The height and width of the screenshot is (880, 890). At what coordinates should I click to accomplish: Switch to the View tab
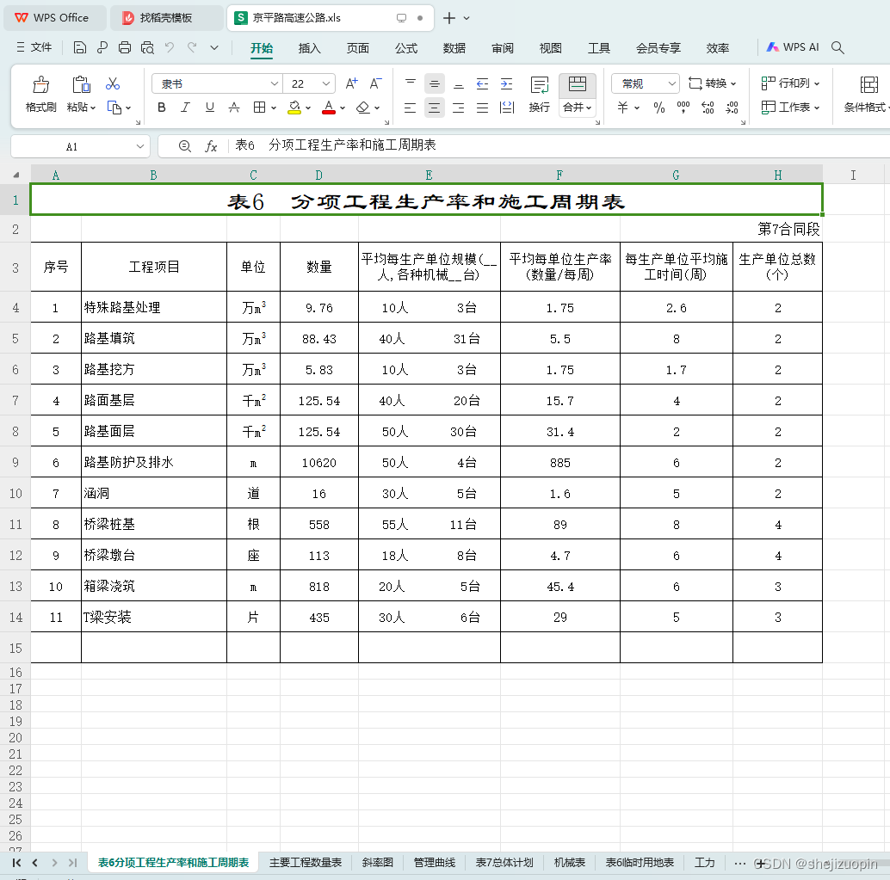click(551, 48)
